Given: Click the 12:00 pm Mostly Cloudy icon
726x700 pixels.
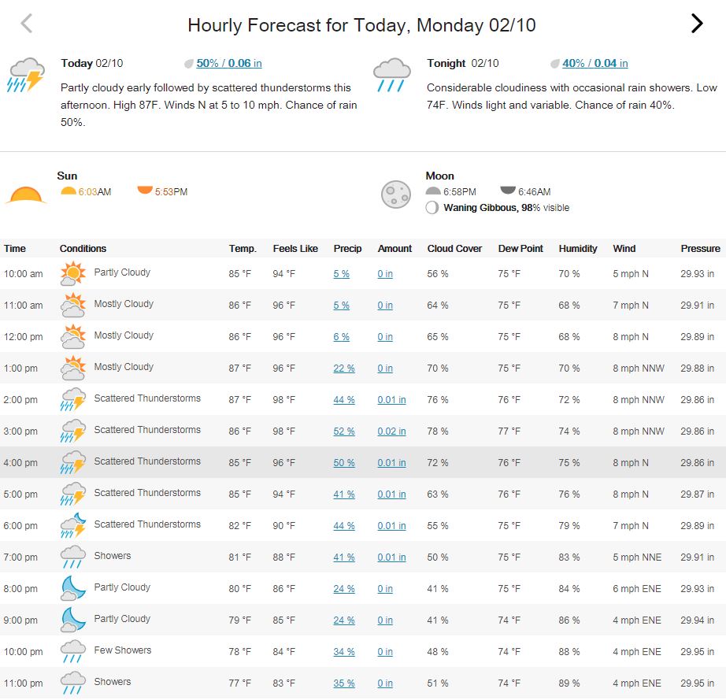Looking at the screenshot, I should (73, 336).
